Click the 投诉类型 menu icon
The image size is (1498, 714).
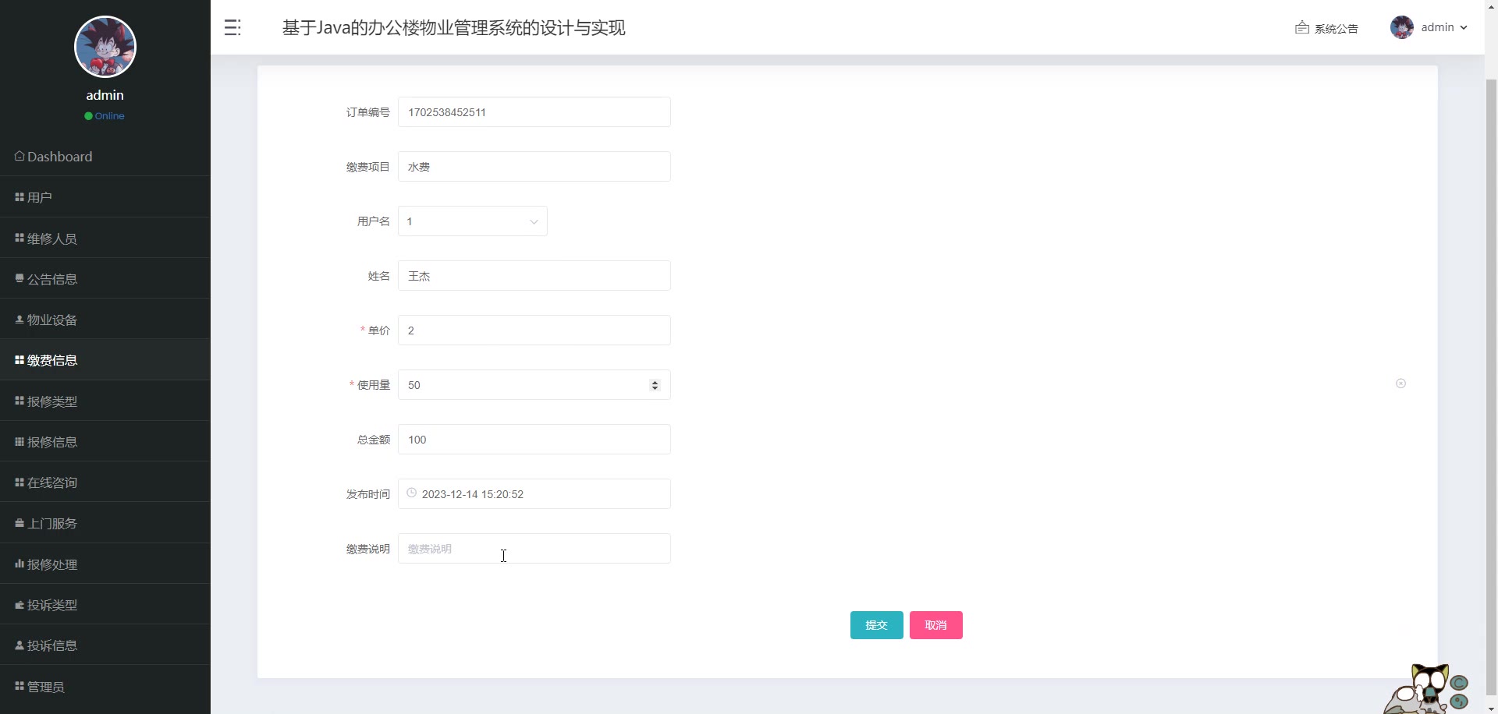click(x=20, y=605)
